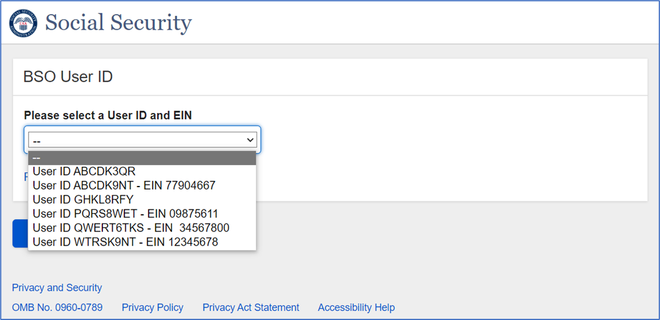The width and height of the screenshot is (660, 320).
Task: Select the blank '--' option
Action: [142, 158]
